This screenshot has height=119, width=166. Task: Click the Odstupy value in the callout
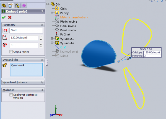pyautogui.click(x=152, y=52)
